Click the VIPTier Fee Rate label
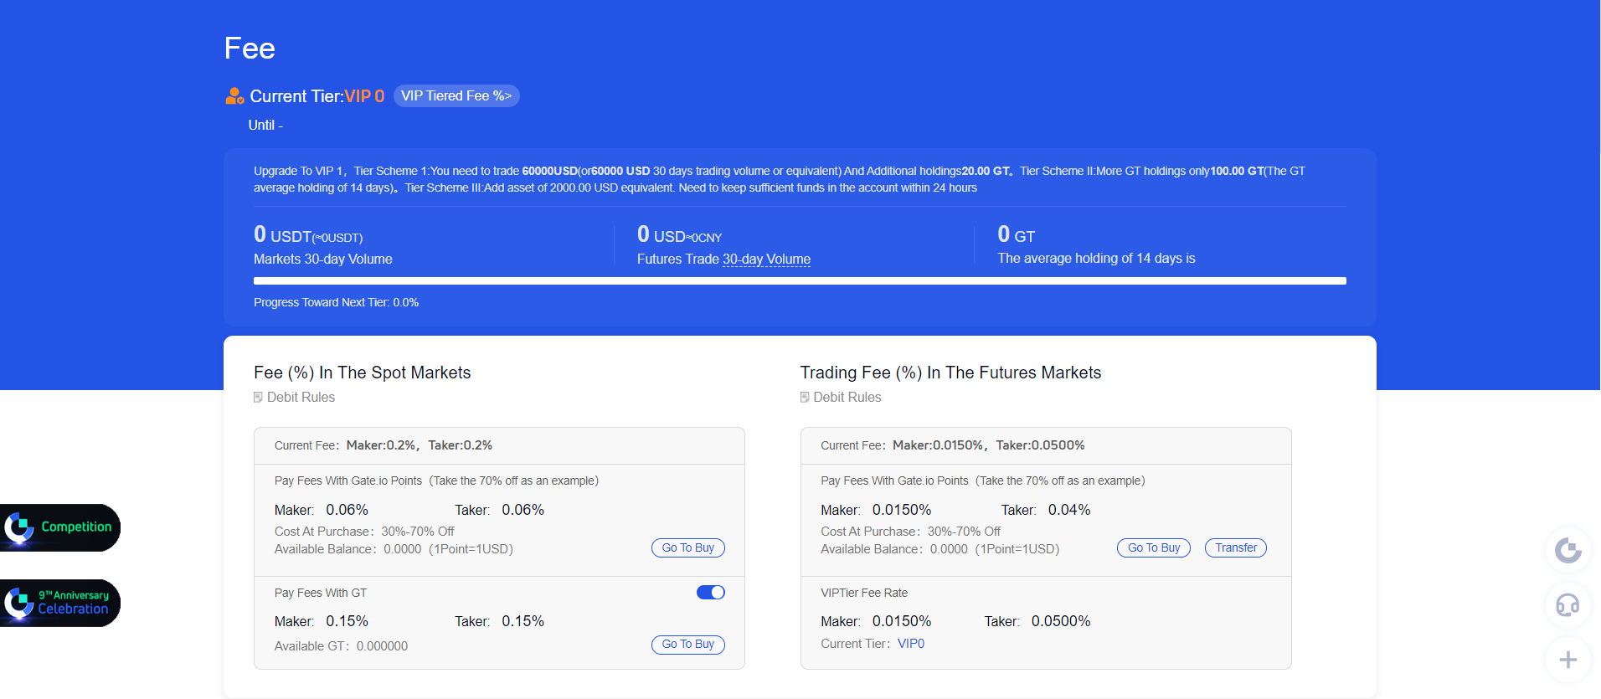The image size is (1601, 699). pos(864,593)
